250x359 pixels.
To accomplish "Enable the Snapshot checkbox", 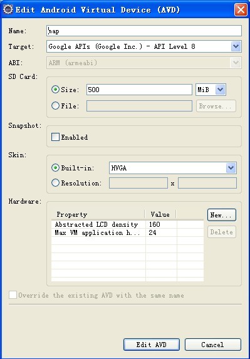I will 55,137.
